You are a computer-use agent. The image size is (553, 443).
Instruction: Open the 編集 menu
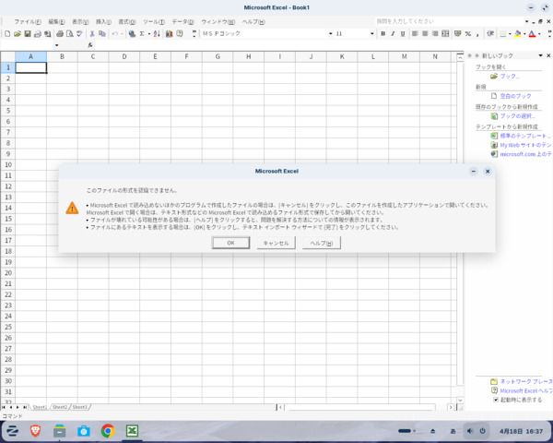(x=56, y=21)
